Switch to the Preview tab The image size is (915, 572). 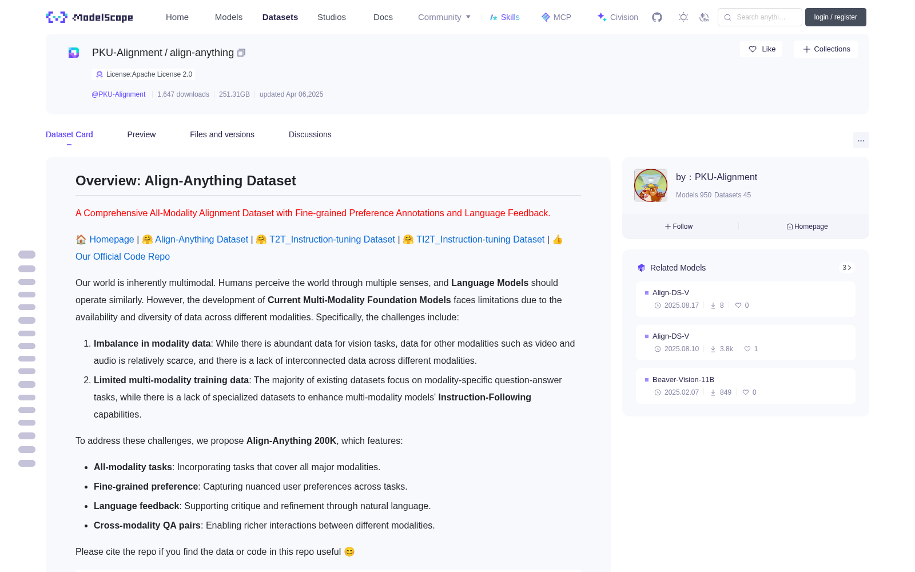tap(141, 134)
